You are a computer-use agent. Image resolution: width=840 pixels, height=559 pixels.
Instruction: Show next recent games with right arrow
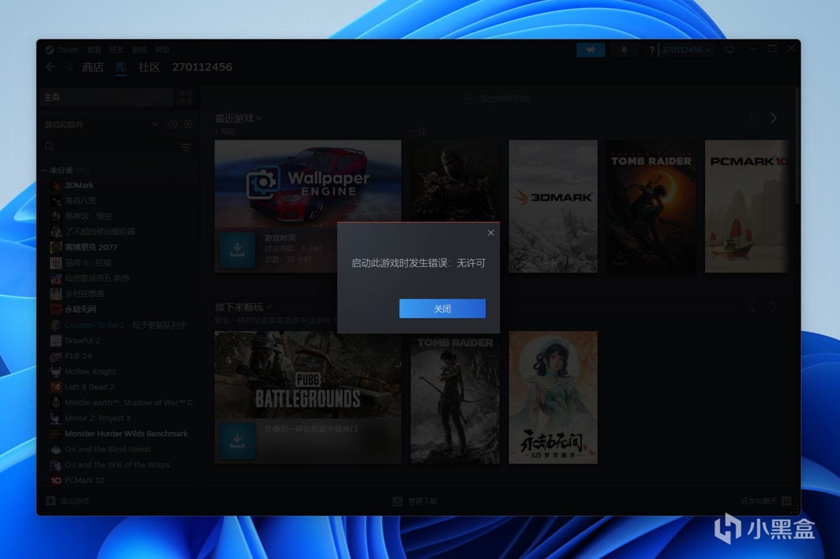774,119
